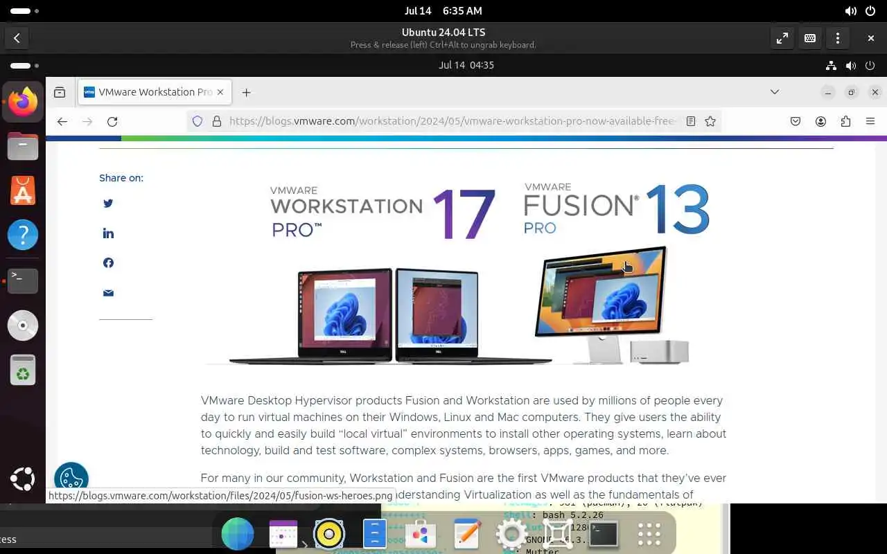The image size is (887, 554).
Task: Show applications via Ubuntu logo button
Action: [x=23, y=479]
